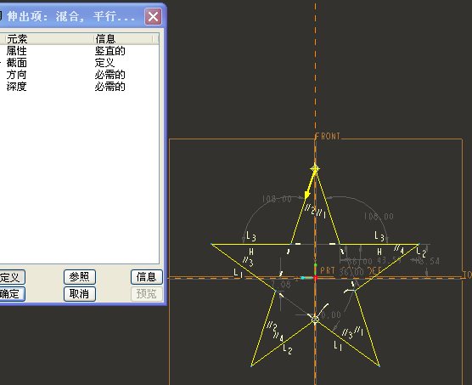Click the PRT coordinate system label

click(328, 270)
